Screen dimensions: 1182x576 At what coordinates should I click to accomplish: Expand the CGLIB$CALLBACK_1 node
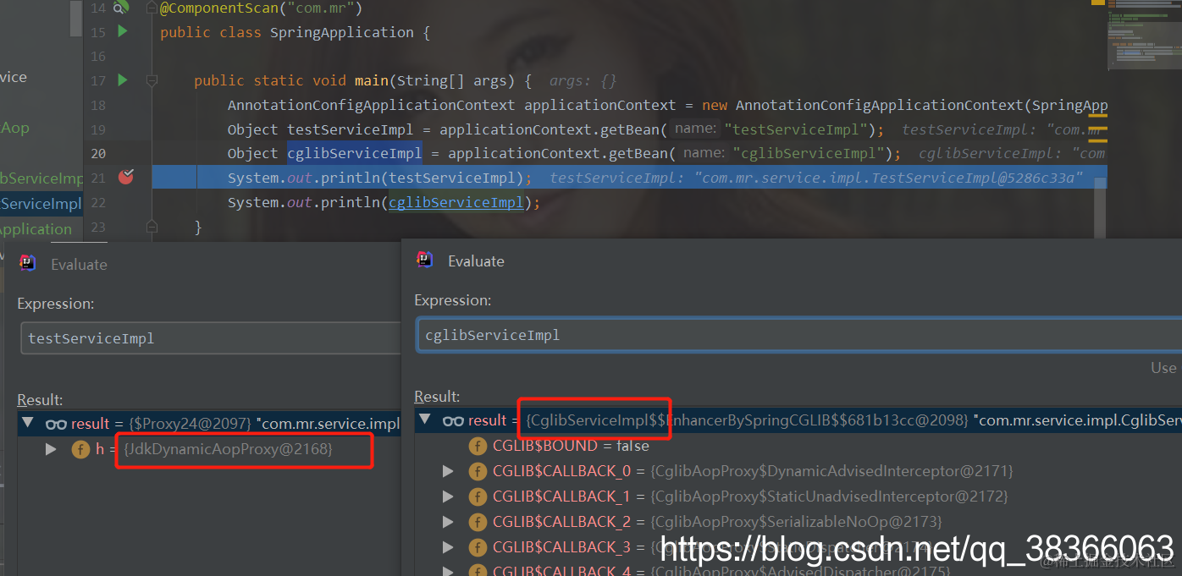pos(449,496)
